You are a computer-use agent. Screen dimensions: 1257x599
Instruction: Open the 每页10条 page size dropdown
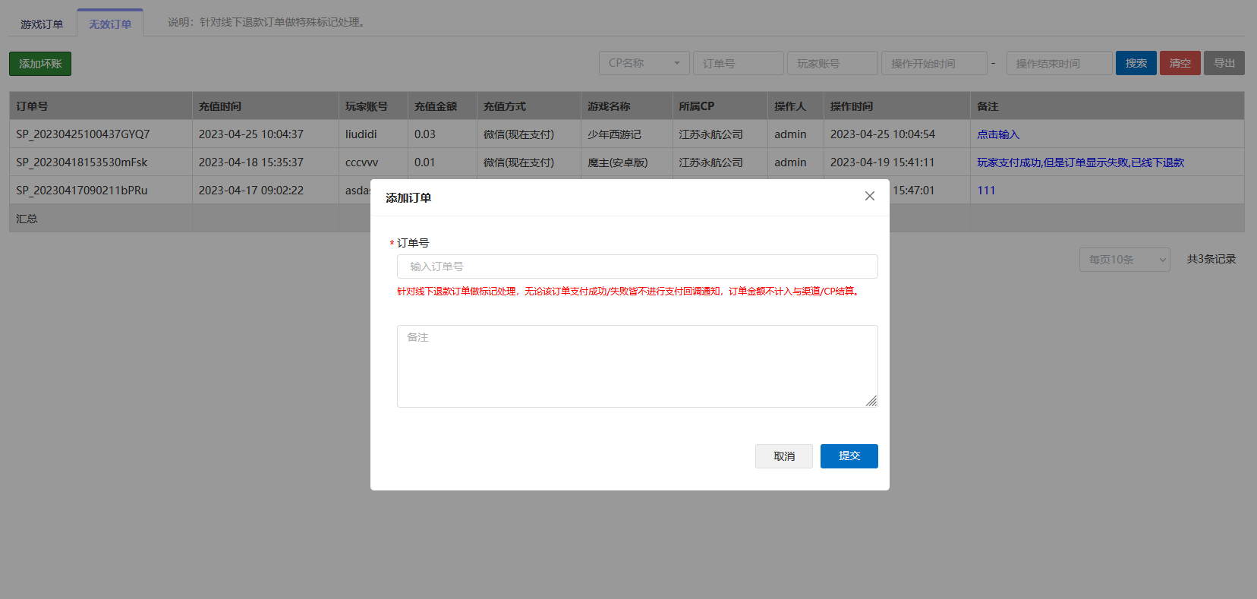pos(1125,260)
